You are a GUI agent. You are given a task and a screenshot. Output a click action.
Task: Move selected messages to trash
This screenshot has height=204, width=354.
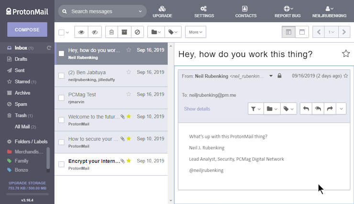pos(111,32)
